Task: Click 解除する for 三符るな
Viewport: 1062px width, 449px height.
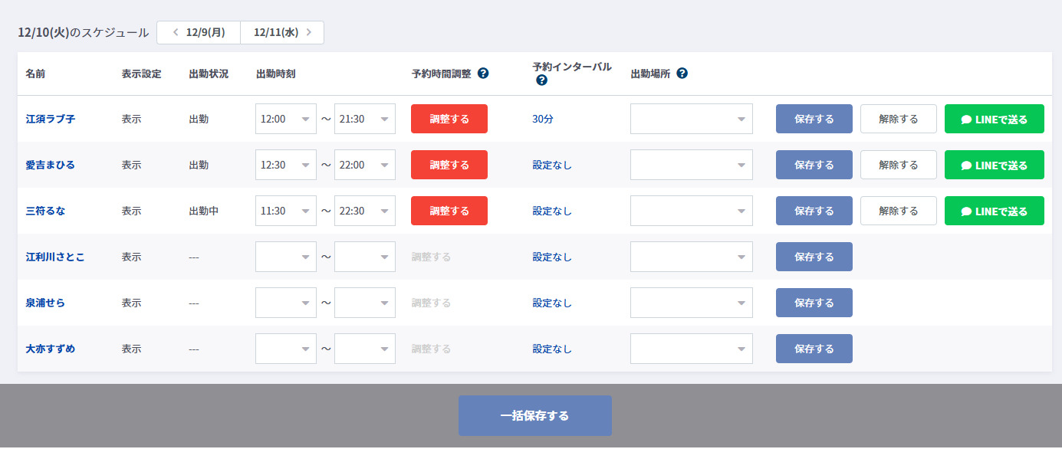Action: click(898, 211)
